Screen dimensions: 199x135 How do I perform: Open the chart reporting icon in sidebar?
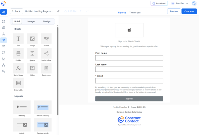pos(4,59)
